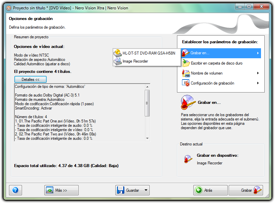Expand the Nombre de volumen submenu arrow
The height and width of the screenshot is (203, 275).
point(258,73)
